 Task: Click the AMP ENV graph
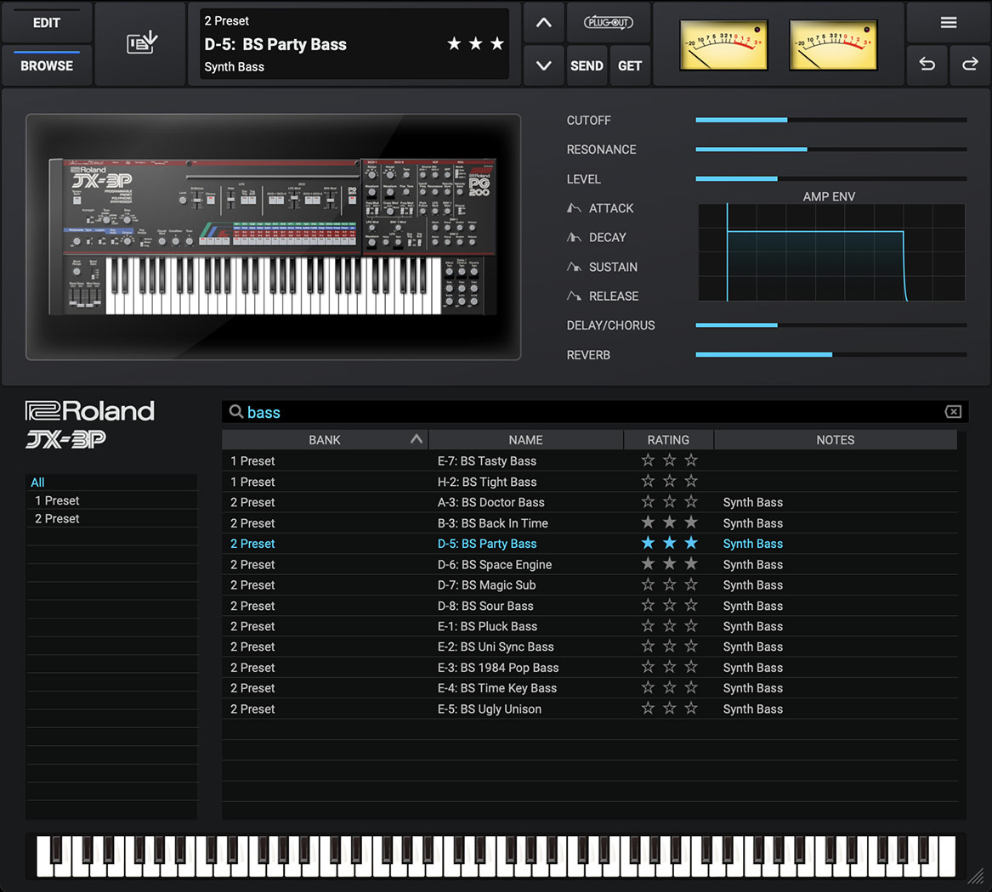(832, 252)
